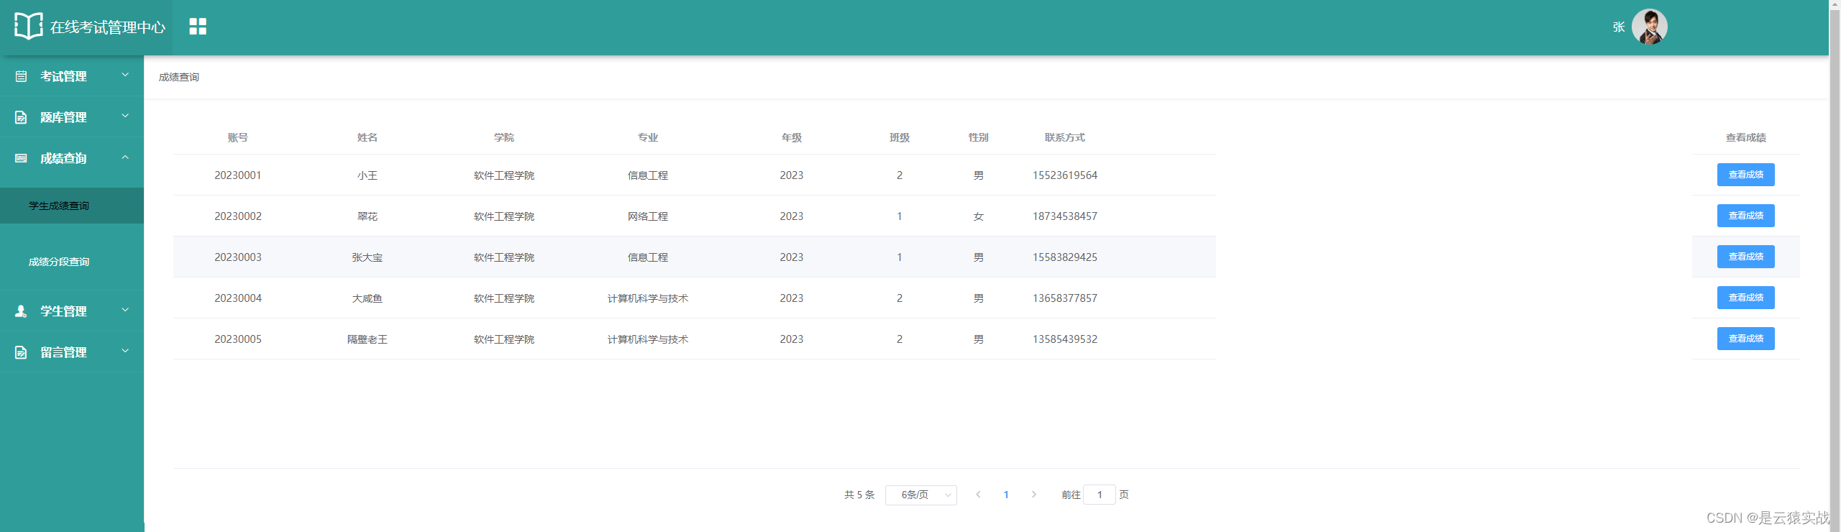Screen dimensions: 1841x532
Task: Click phone number 13585439532
Action: (1065, 339)
